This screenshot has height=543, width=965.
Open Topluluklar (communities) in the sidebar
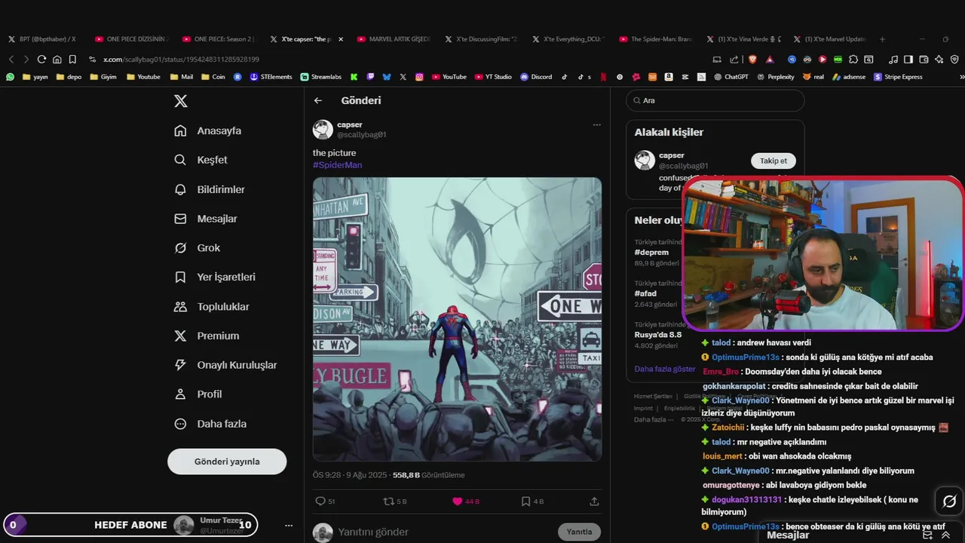(212, 307)
